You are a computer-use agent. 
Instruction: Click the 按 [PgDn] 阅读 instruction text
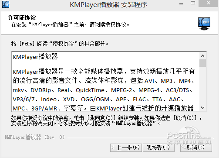pyautogui.click(x=60, y=44)
